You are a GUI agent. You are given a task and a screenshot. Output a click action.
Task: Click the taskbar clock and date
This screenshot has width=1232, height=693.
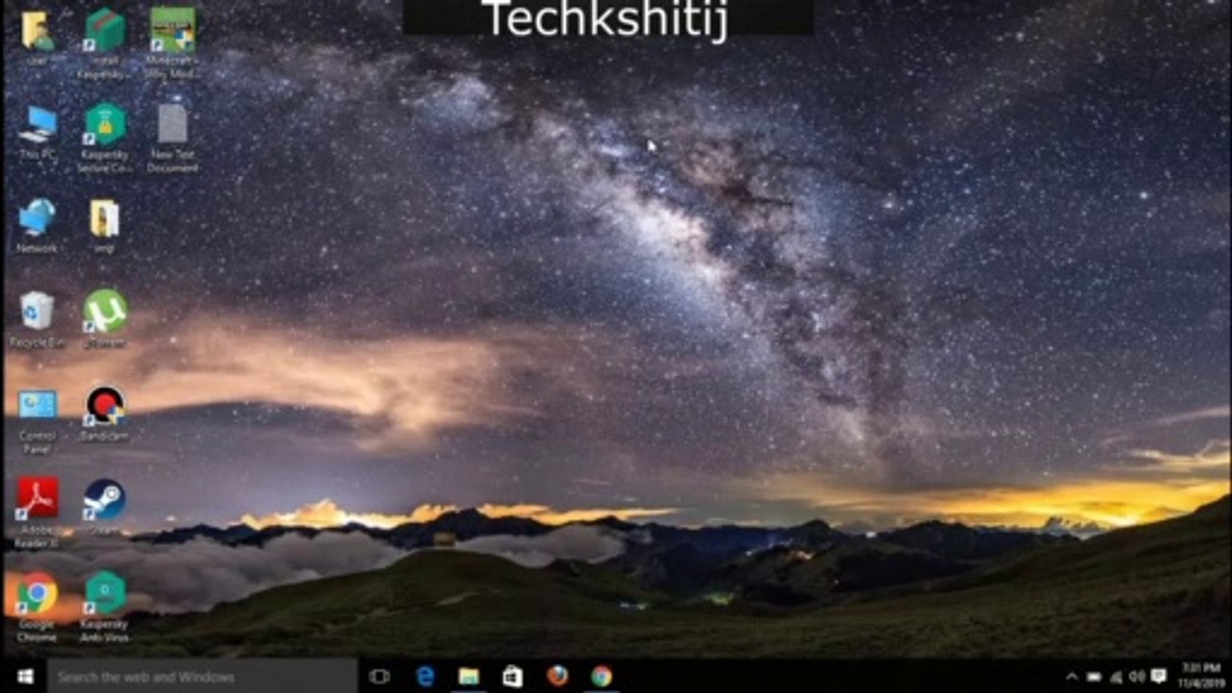click(1202, 677)
